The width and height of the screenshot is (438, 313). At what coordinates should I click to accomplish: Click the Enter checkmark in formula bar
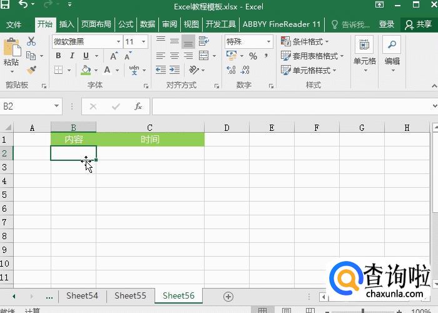[x=116, y=106]
